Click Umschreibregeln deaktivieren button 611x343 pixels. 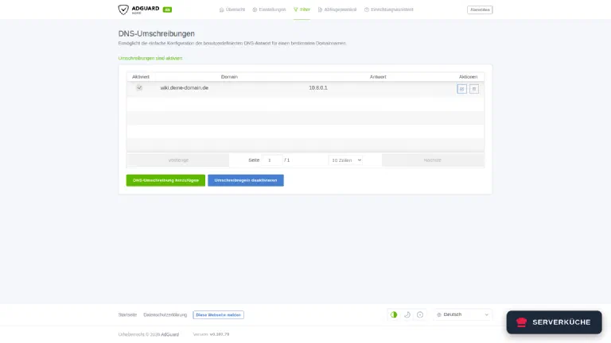(x=246, y=180)
